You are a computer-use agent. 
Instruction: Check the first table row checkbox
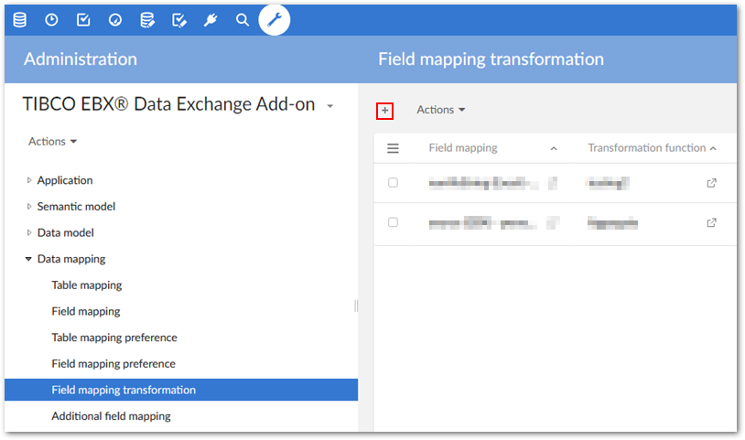point(394,183)
